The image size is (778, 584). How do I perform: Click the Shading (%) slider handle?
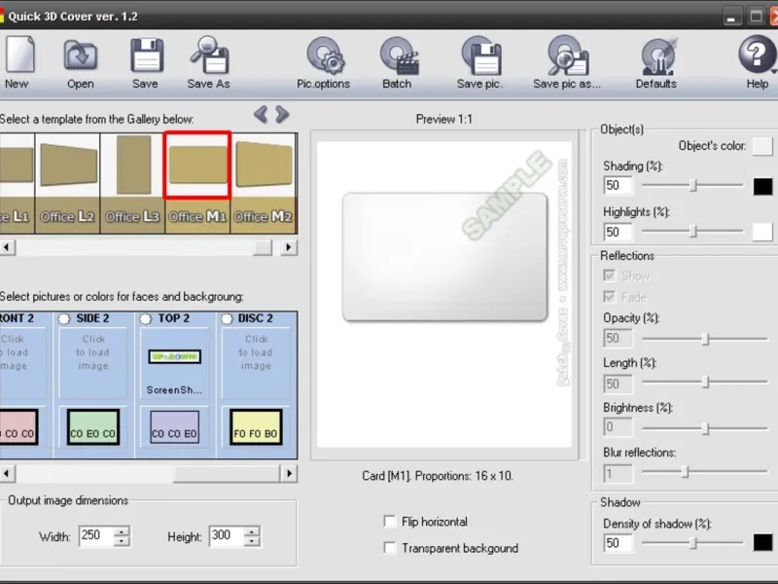point(693,185)
